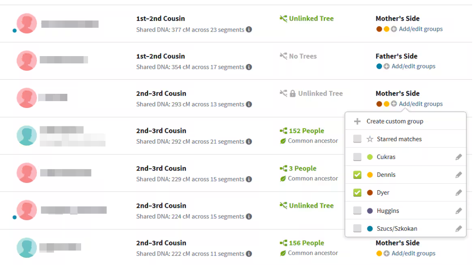Click pencil icon for Szucs/Szkokan group
476x269 pixels.
coord(458,229)
